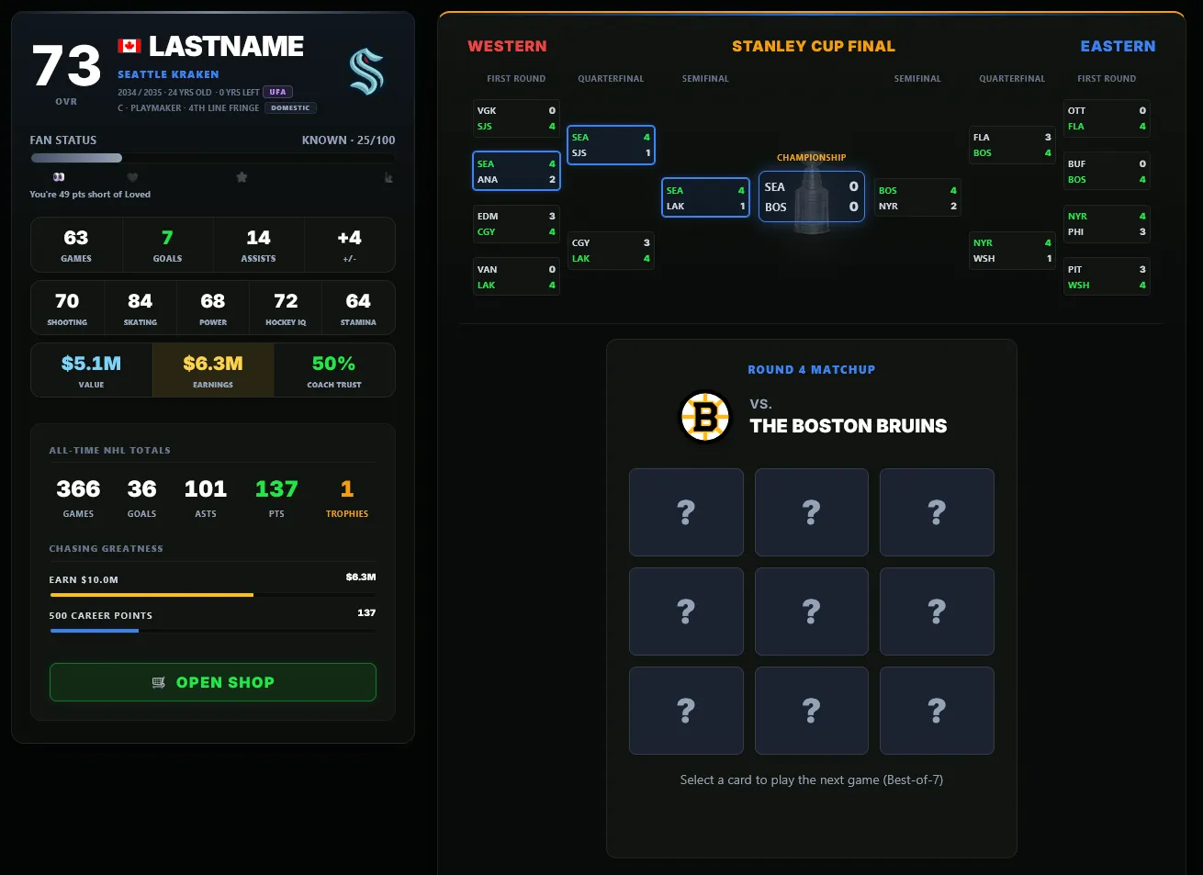Click the 500 Career Points progress bar
The image size is (1203, 875).
213,631
